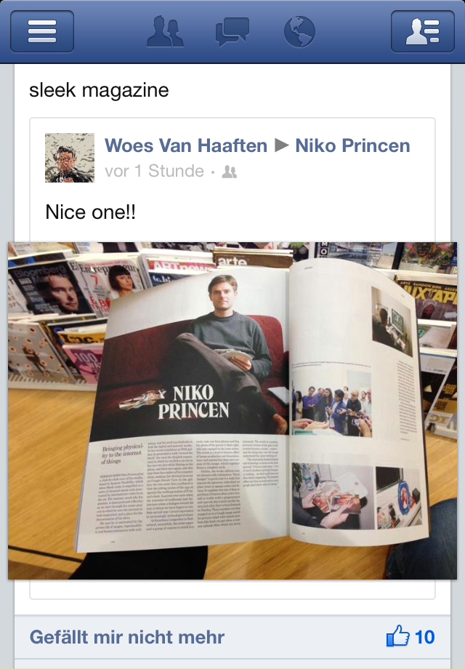
Task: Click the arrow between the two names
Action: pos(281,145)
